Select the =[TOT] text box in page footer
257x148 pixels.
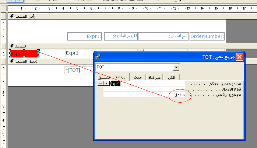(x=79, y=70)
